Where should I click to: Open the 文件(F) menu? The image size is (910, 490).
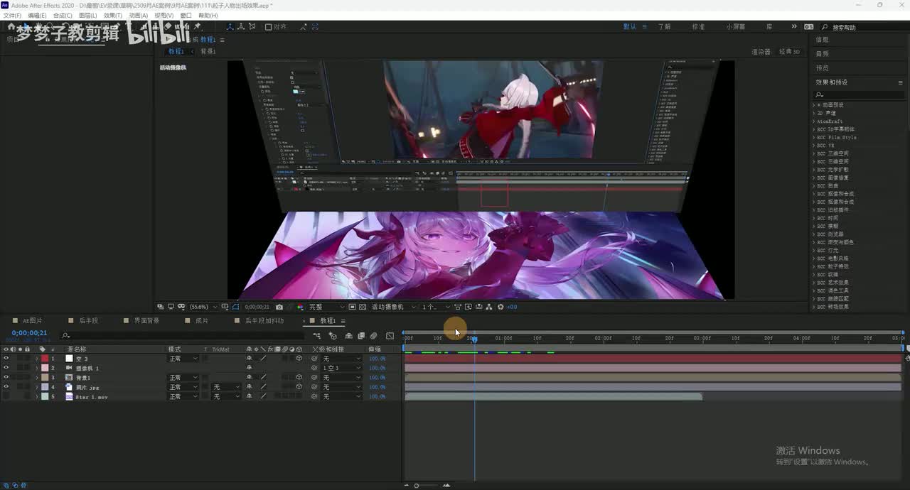tap(12, 15)
